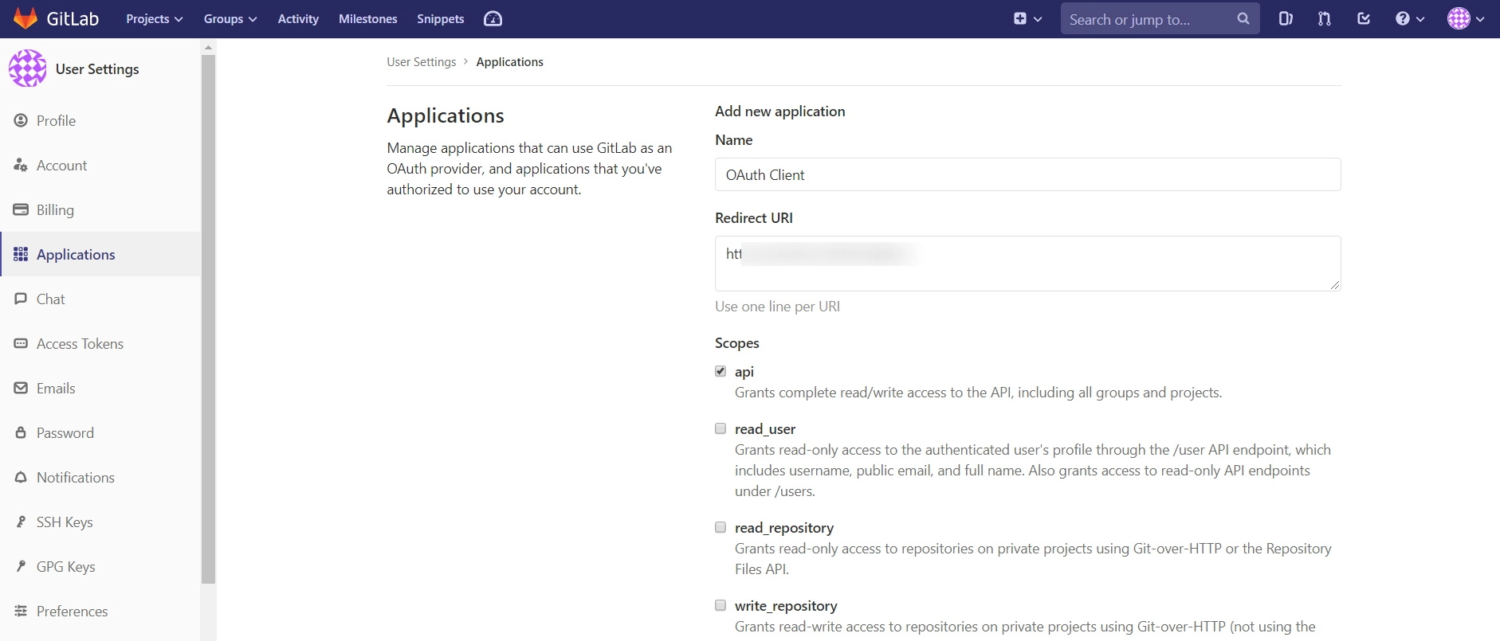Click the Help question mark icon
Viewport: 1500px width, 641px height.
1403,18
